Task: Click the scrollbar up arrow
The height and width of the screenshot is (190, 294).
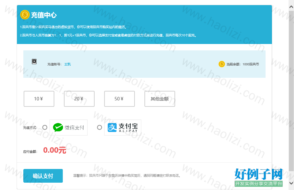Action: [291, 7]
